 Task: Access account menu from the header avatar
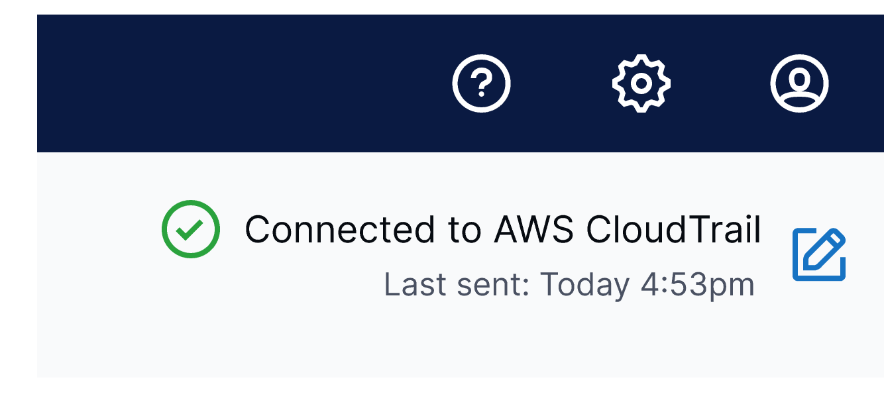[x=800, y=83]
